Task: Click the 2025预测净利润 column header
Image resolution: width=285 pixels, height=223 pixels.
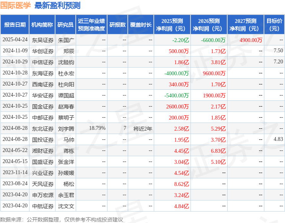Action: tap(172, 25)
